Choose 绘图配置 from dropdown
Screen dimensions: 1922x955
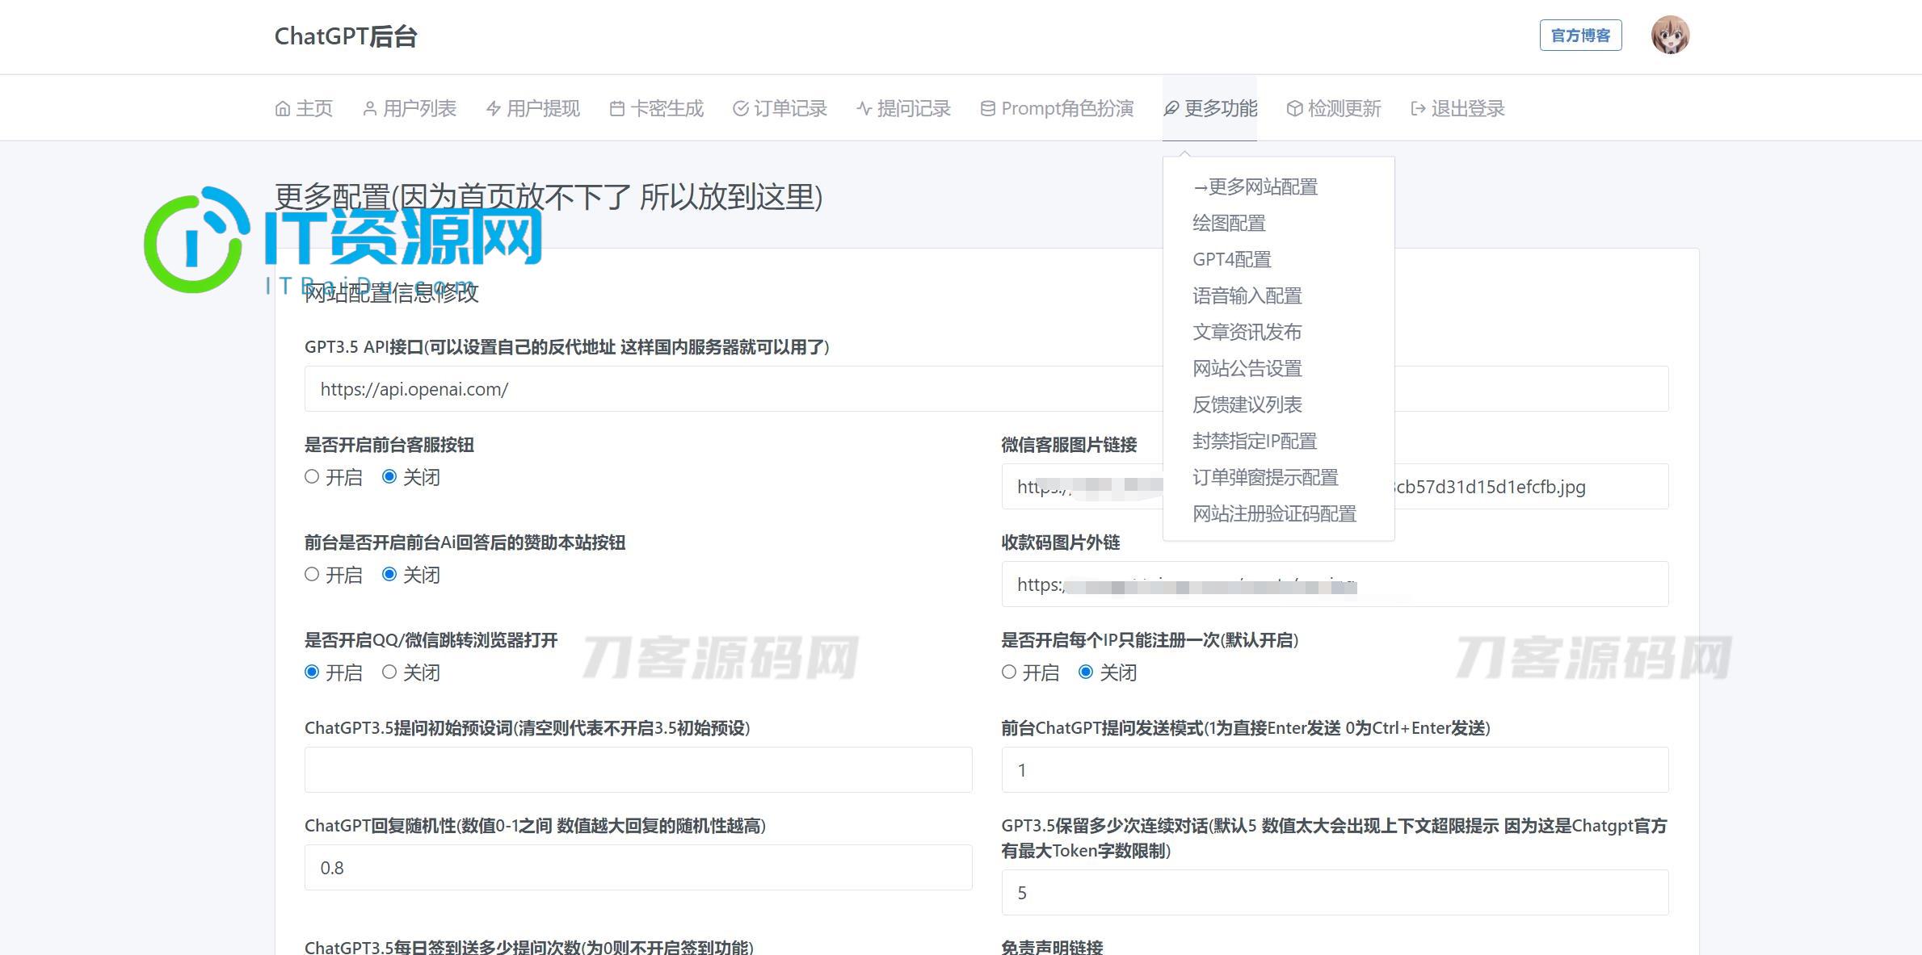coord(1230,224)
